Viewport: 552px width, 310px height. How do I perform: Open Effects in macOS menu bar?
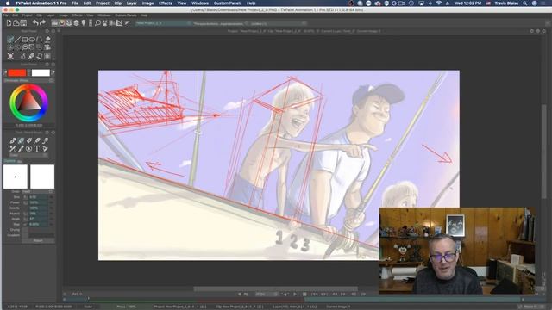click(x=165, y=3)
